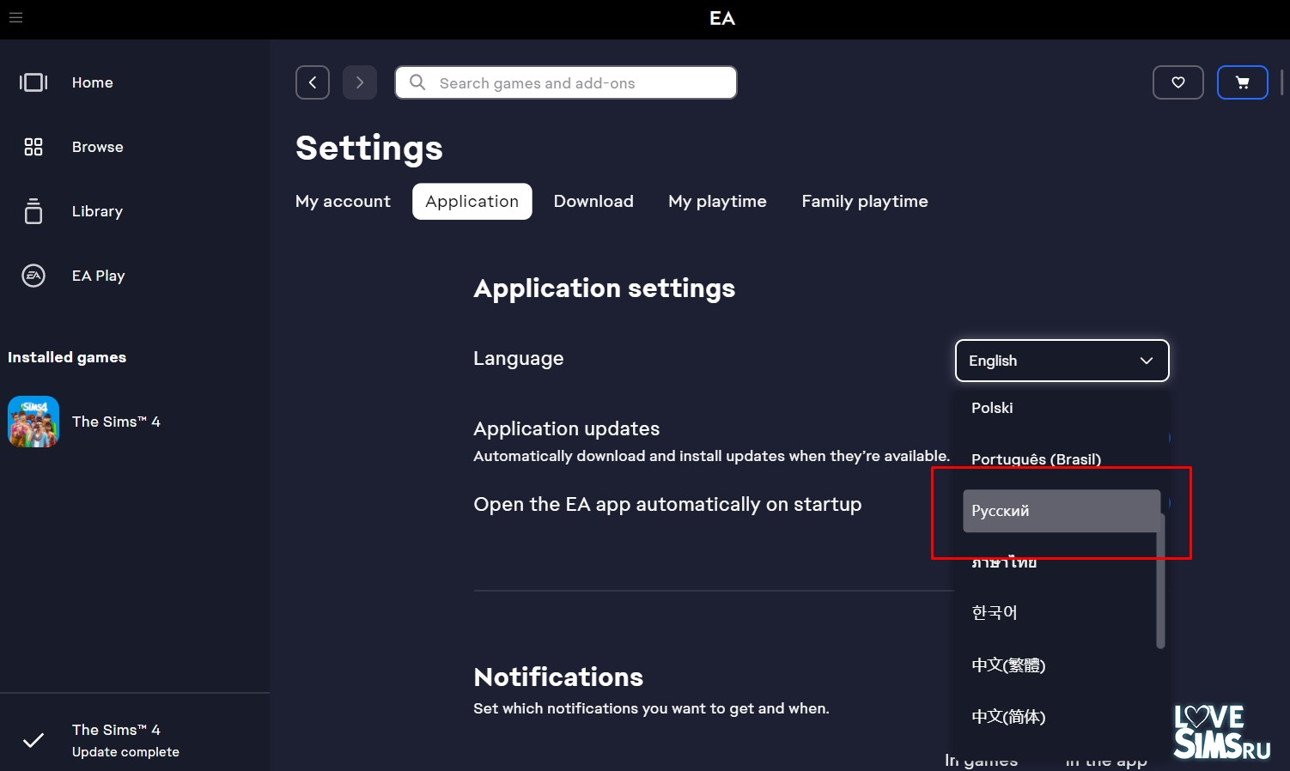Open the shopping cart button
The width and height of the screenshot is (1290, 771).
click(1243, 82)
